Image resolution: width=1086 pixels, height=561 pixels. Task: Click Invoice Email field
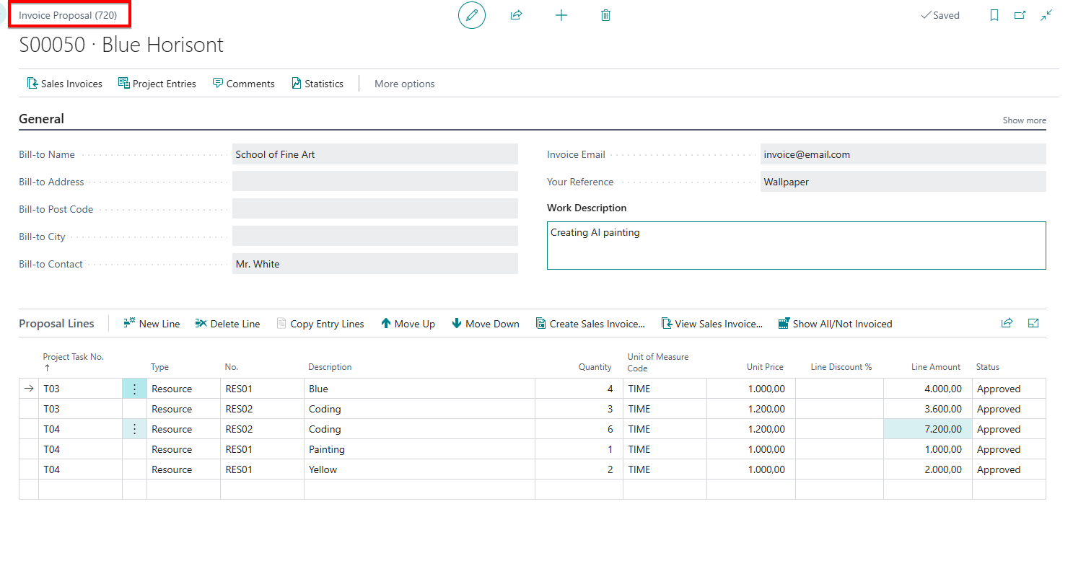pyautogui.click(x=903, y=154)
